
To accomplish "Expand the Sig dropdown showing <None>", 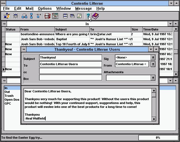I will click(x=153, y=57).
